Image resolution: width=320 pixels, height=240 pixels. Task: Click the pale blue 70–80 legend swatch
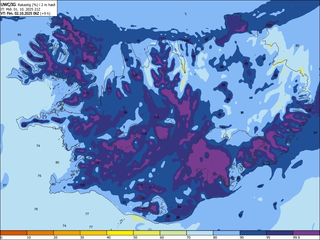coord(200,233)
